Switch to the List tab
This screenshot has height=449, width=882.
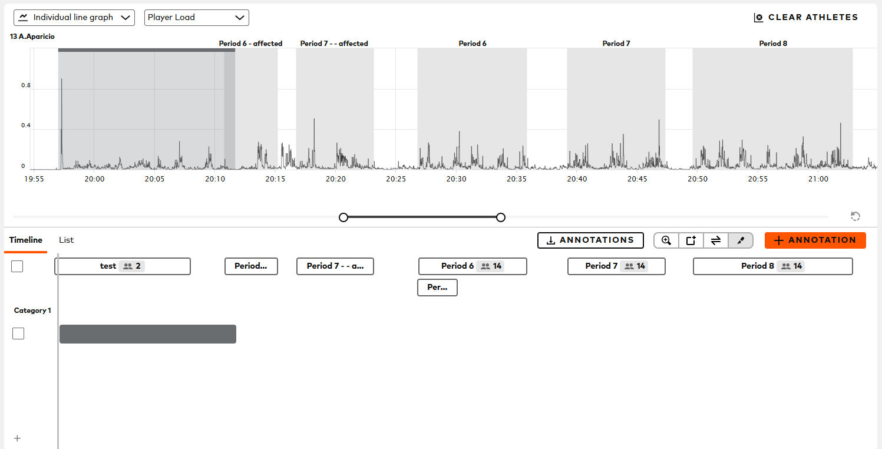[x=66, y=240]
